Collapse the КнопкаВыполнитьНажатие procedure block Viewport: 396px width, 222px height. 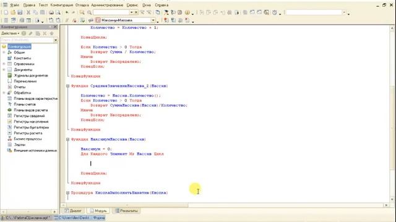tap(67, 192)
